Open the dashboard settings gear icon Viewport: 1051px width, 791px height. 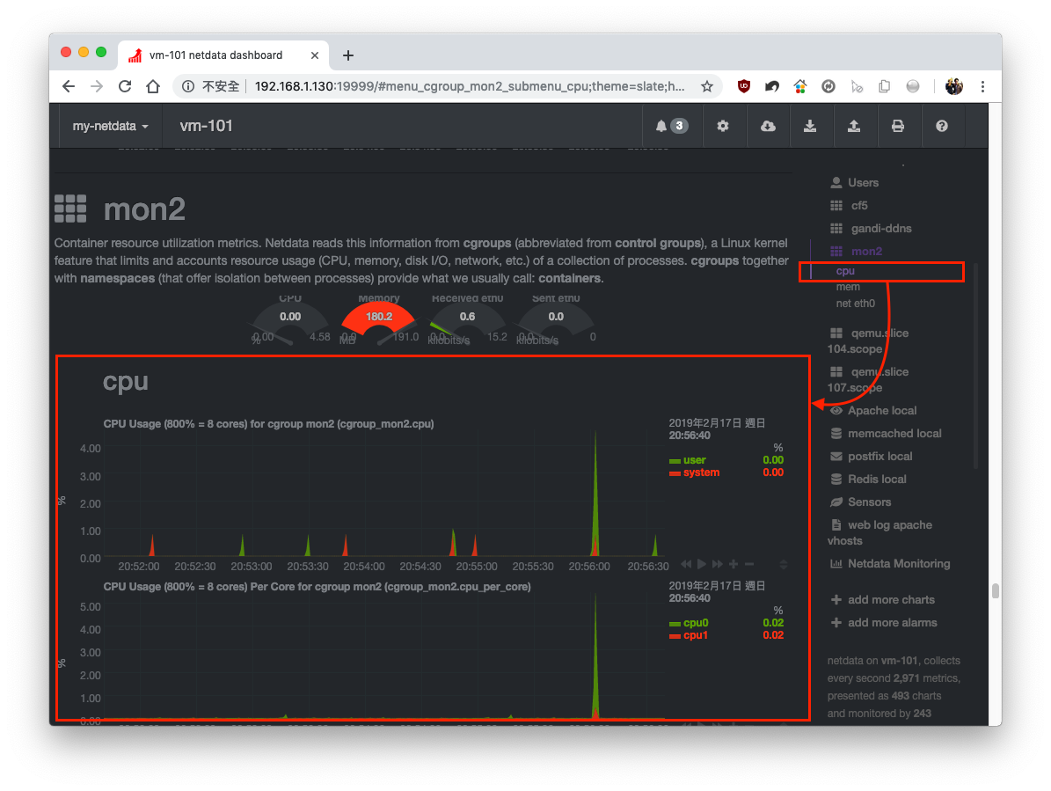pyautogui.click(x=723, y=126)
